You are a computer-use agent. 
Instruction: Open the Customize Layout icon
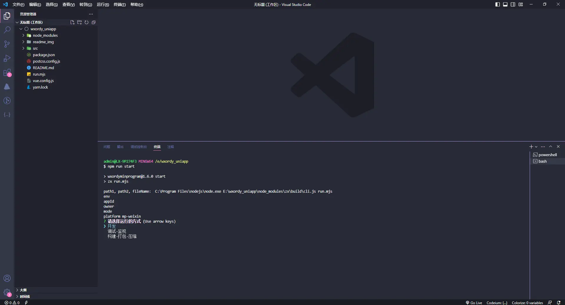click(521, 4)
